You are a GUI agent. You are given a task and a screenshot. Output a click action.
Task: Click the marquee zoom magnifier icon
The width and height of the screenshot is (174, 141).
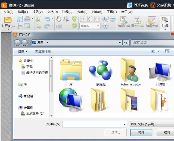point(105,19)
